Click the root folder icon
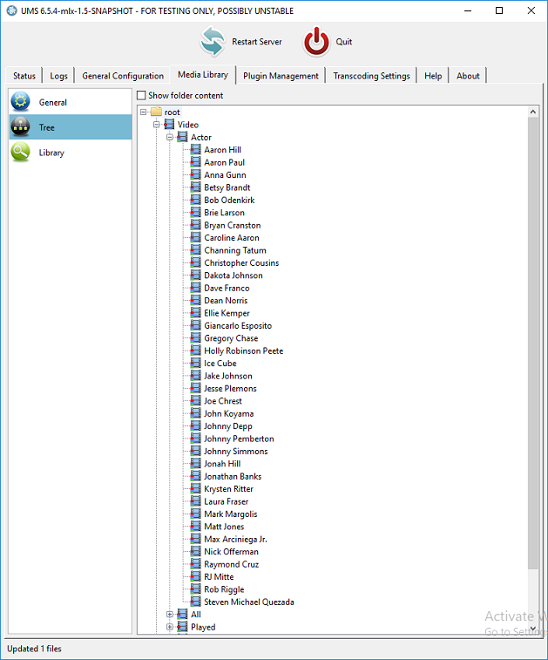 (157, 112)
